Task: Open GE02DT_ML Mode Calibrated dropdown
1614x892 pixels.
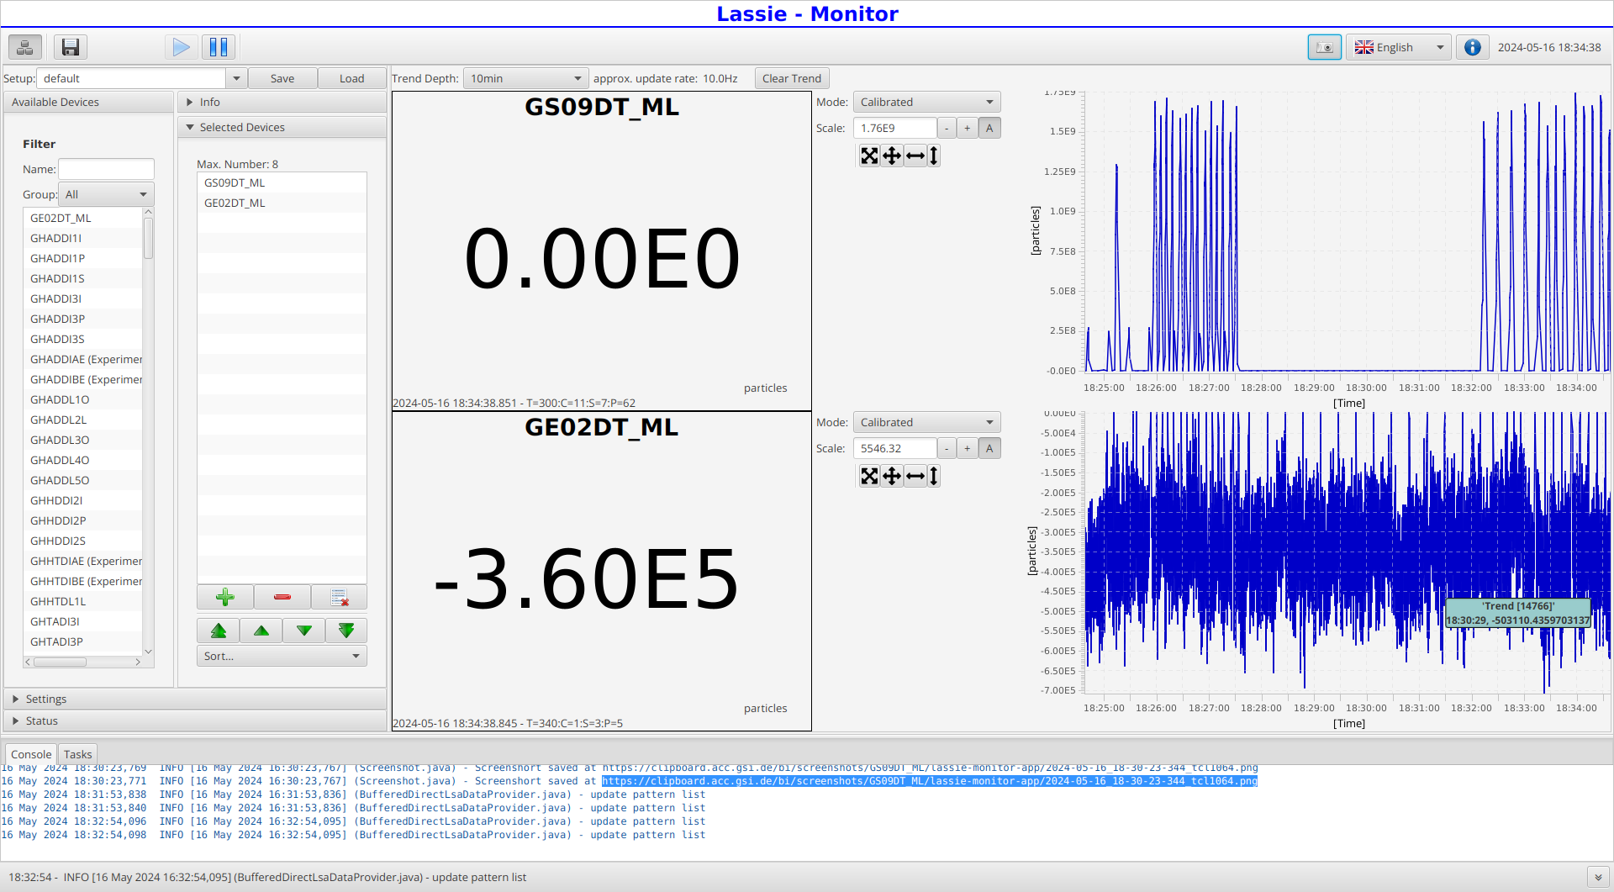Action: [926, 422]
